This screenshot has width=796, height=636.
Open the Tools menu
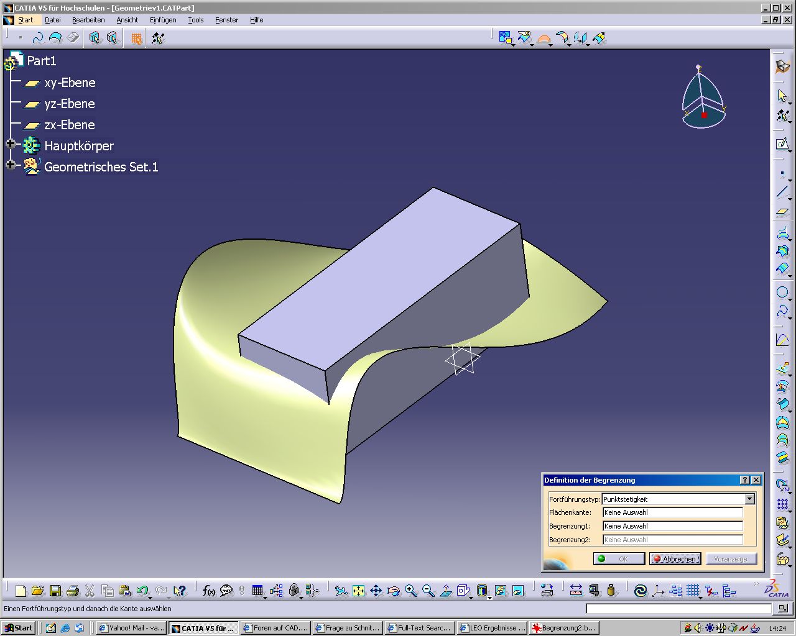[x=196, y=20]
